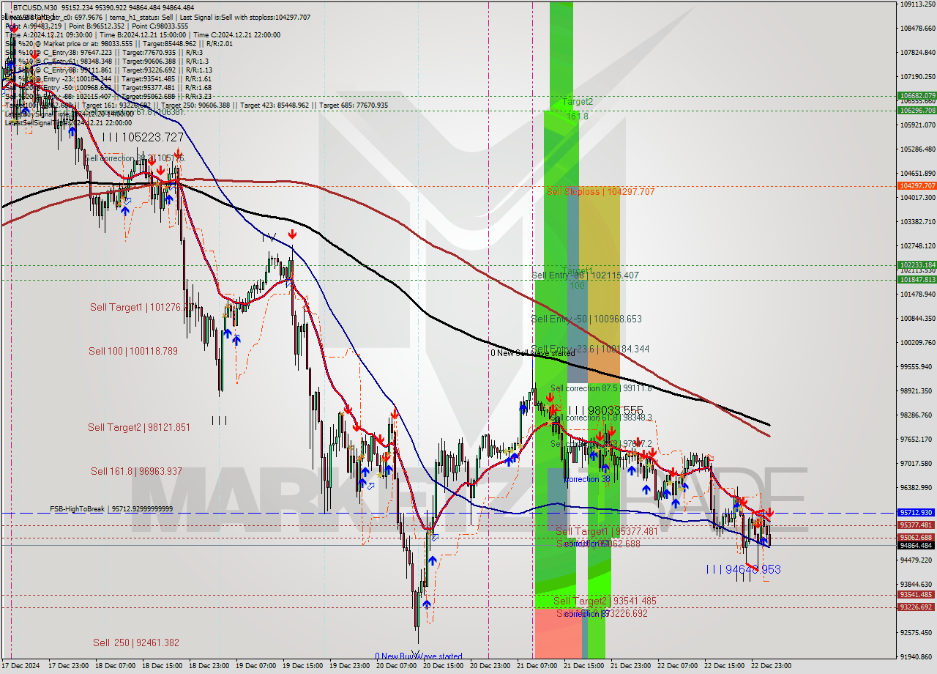Click the red 95377.481 price tag

click(x=917, y=525)
